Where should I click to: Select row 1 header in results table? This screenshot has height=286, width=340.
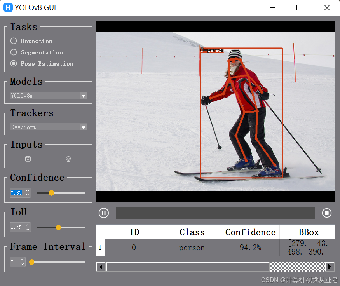[x=100, y=248]
